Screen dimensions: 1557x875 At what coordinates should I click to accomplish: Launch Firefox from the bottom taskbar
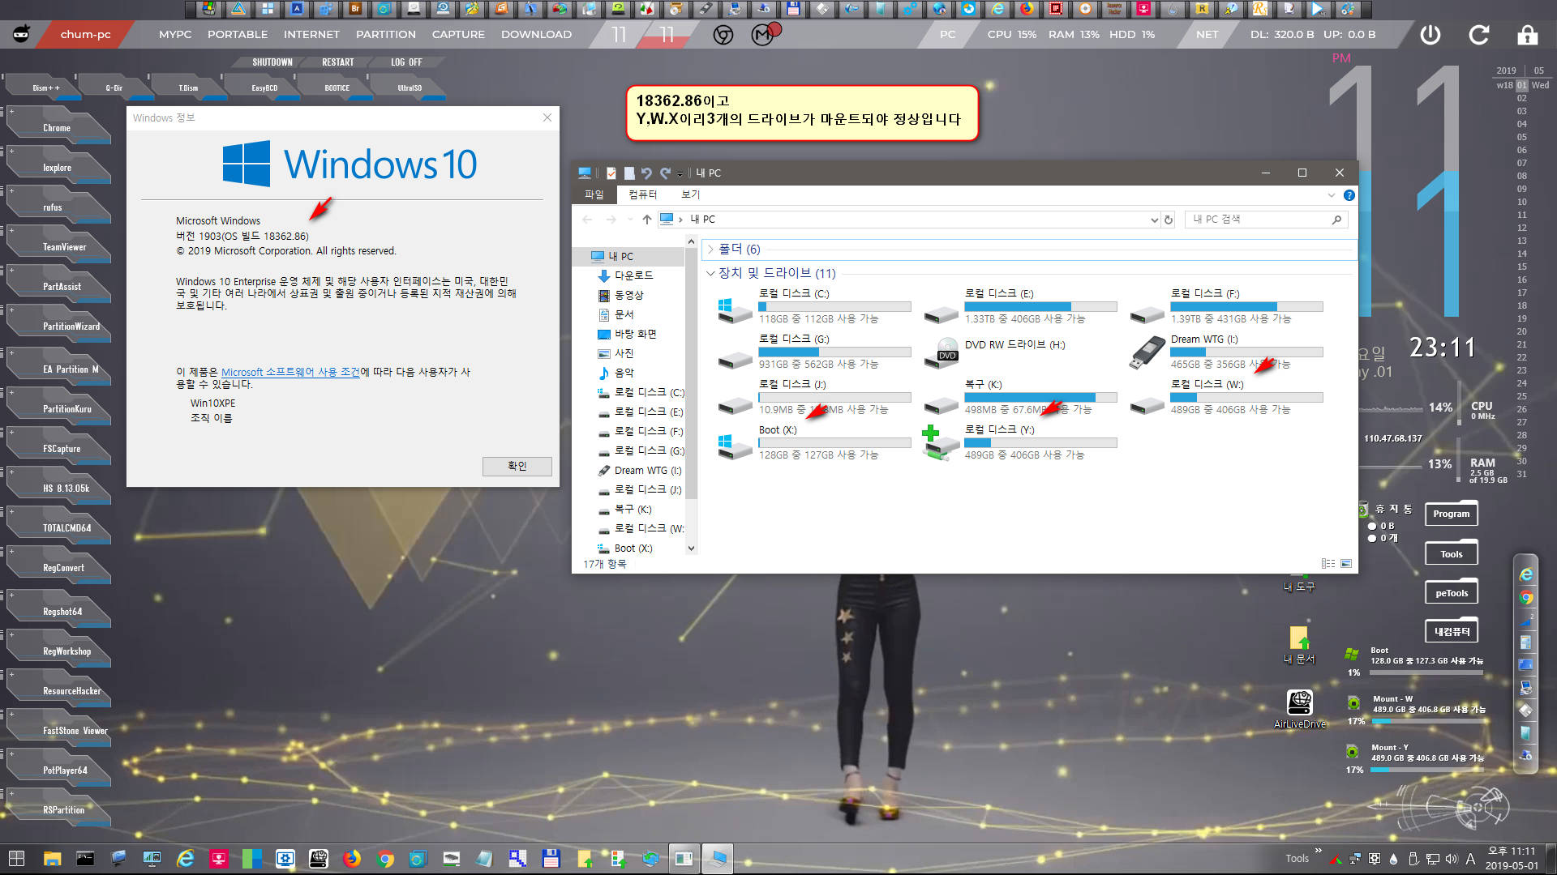click(351, 859)
